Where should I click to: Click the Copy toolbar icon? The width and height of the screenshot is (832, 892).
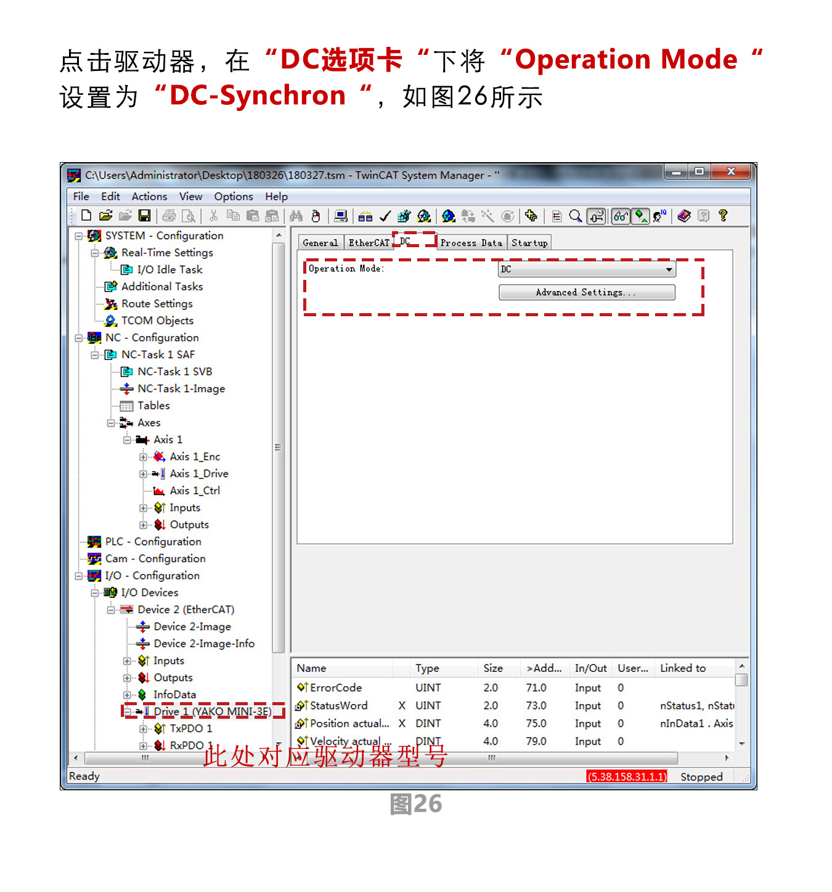click(233, 216)
